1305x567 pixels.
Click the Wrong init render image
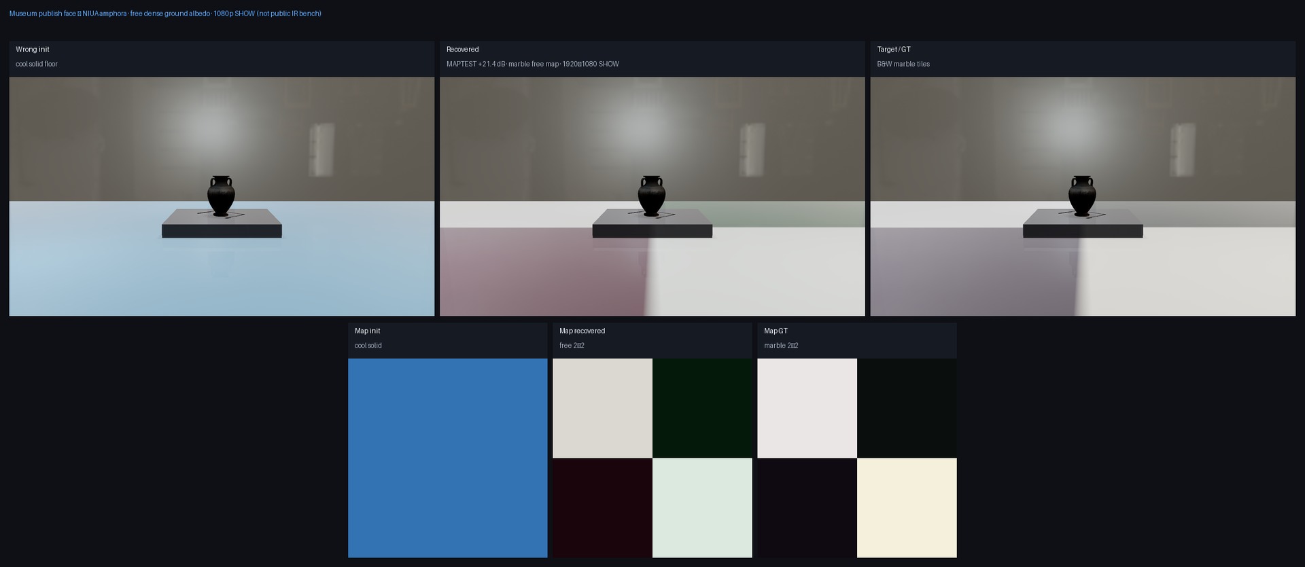coord(222,196)
